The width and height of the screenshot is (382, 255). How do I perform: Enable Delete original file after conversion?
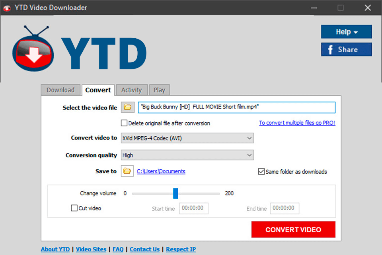[x=124, y=123]
